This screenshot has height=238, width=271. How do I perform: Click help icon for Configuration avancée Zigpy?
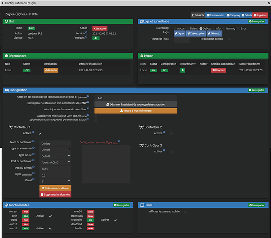pyautogui.click(x=119, y=141)
